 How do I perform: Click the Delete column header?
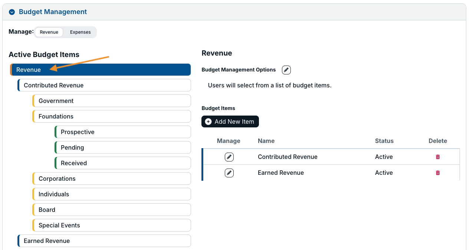click(x=438, y=141)
